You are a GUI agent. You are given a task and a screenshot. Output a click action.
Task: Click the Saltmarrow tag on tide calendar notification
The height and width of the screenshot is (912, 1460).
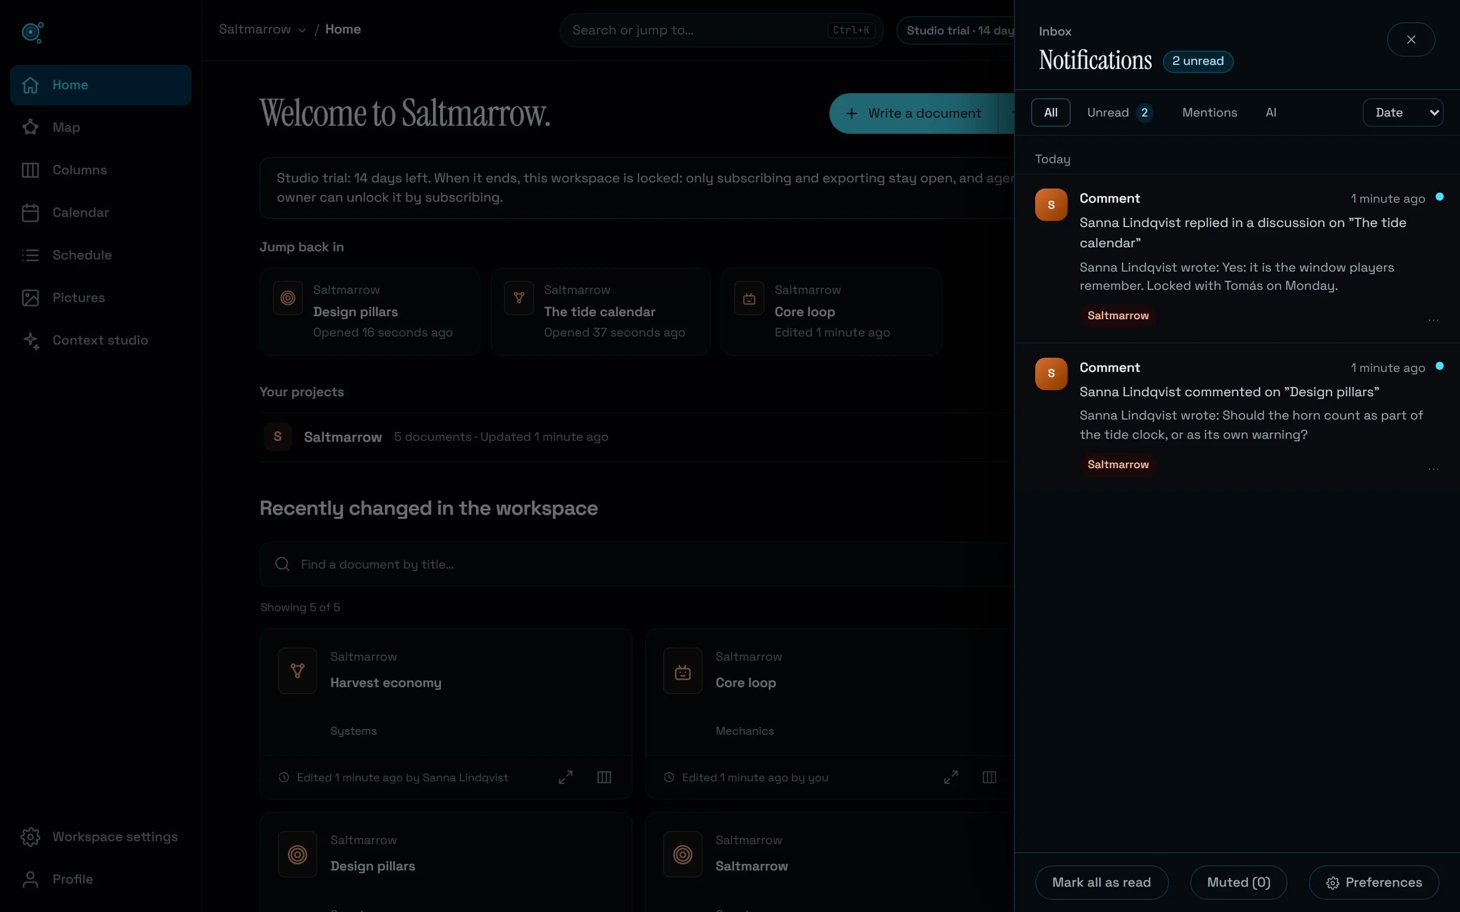click(x=1118, y=316)
